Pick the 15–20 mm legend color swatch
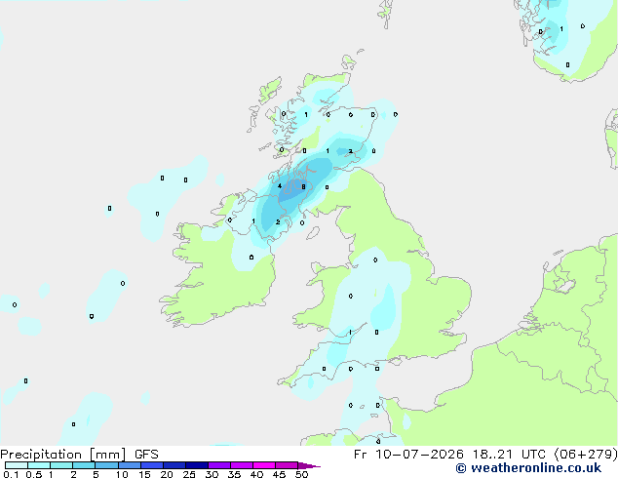The image size is (618, 478). [x=152, y=465]
